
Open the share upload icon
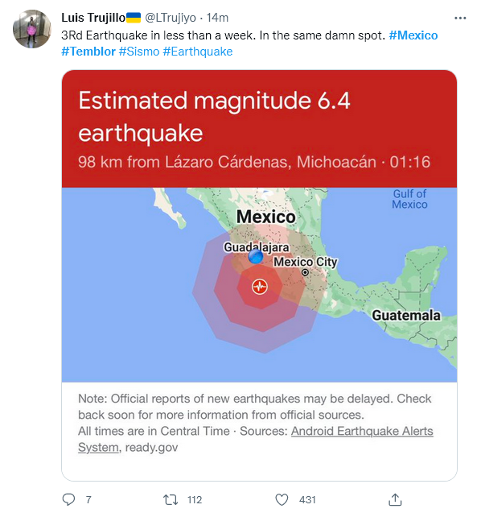(395, 499)
